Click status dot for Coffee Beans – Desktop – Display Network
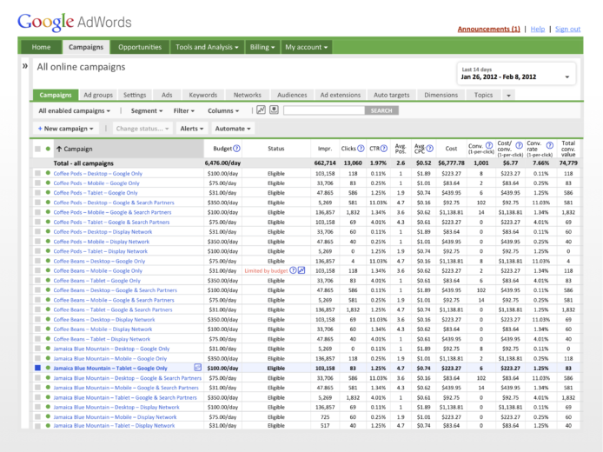This screenshot has width=603, height=452. (x=48, y=319)
